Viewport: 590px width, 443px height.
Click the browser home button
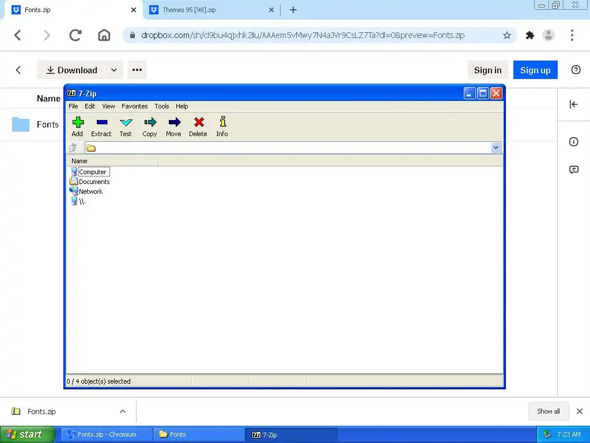pyautogui.click(x=104, y=35)
